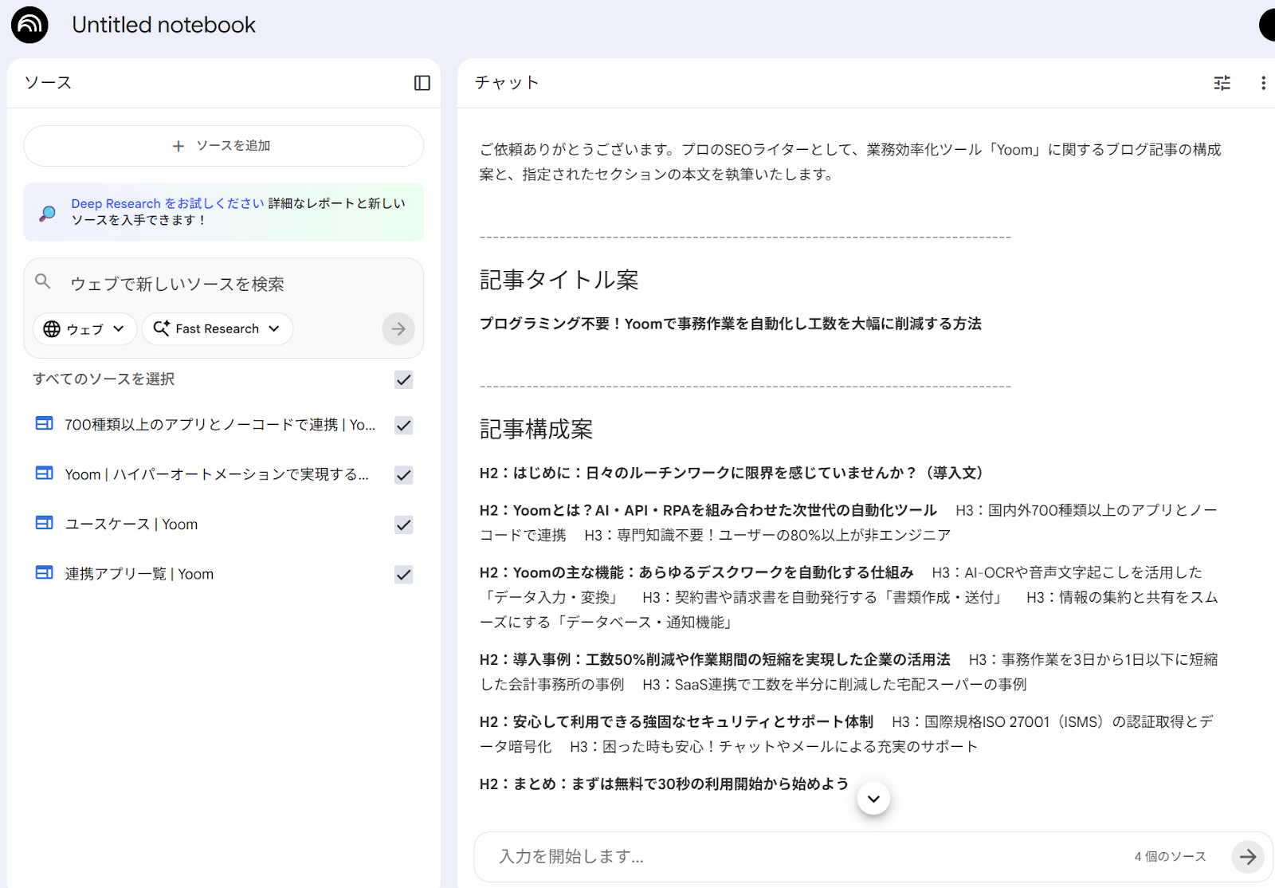
Task: Toggle checkbox for 700種類以上のアプリ source
Action: [x=404, y=426]
